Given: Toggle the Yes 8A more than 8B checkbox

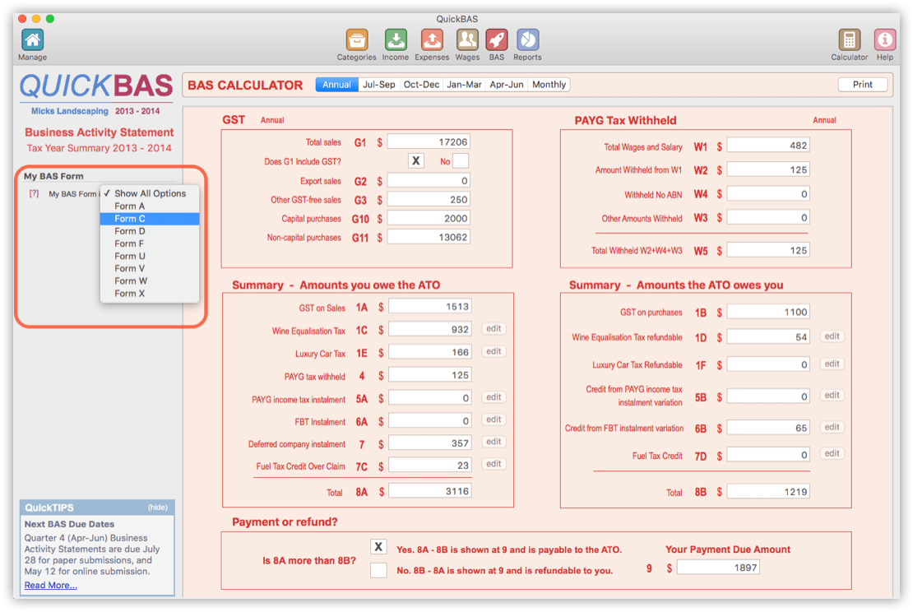Looking at the screenshot, I should tap(378, 547).
